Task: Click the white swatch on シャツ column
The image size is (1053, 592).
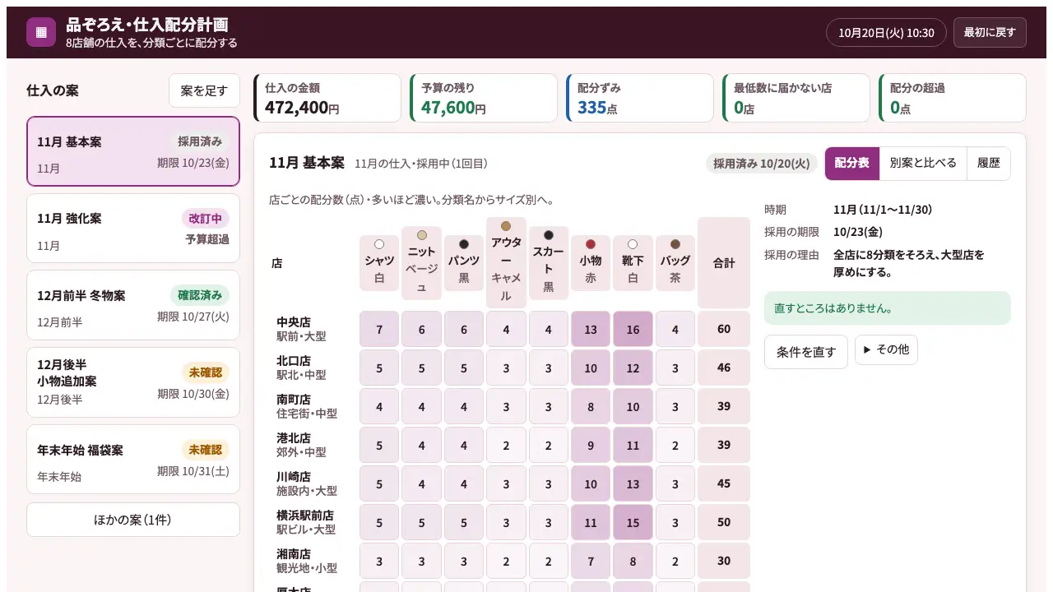Action: point(379,244)
